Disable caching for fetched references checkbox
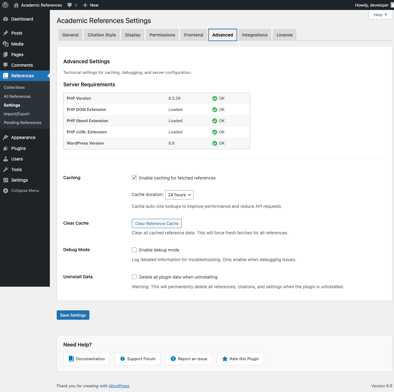 [134, 178]
